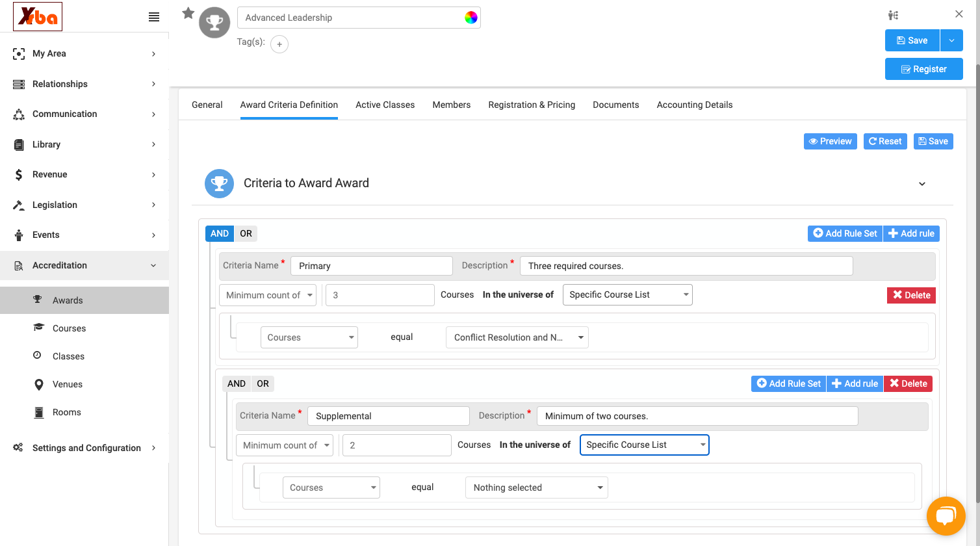Click the Reset button
980x546 pixels.
pyautogui.click(x=885, y=141)
